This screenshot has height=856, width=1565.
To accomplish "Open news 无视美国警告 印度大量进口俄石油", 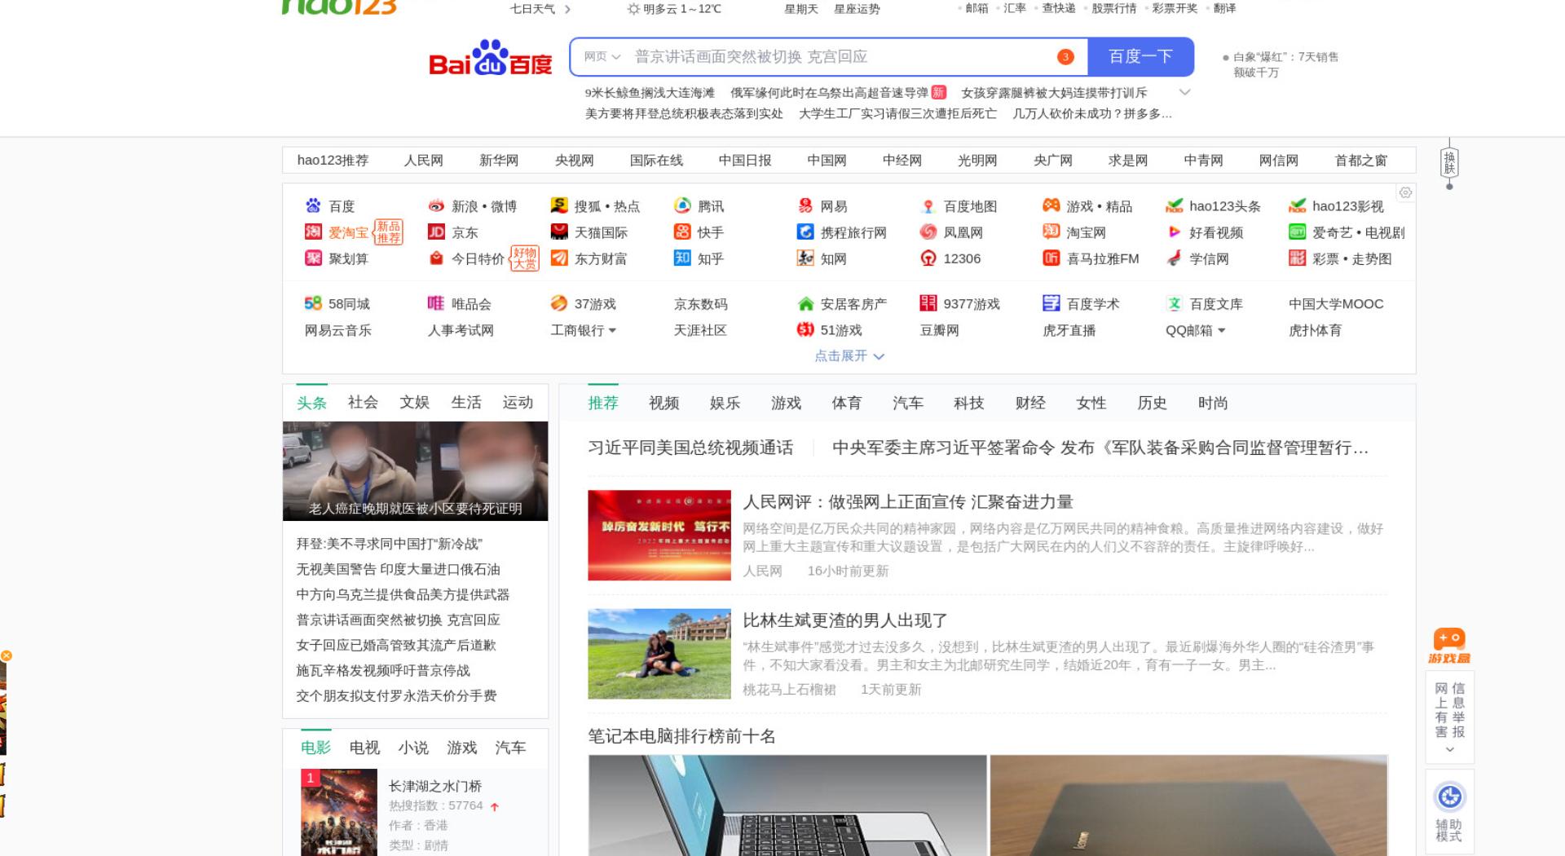I will pos(398,569).
